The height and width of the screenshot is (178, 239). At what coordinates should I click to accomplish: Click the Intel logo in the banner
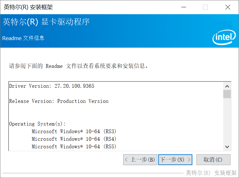[224, 37]
